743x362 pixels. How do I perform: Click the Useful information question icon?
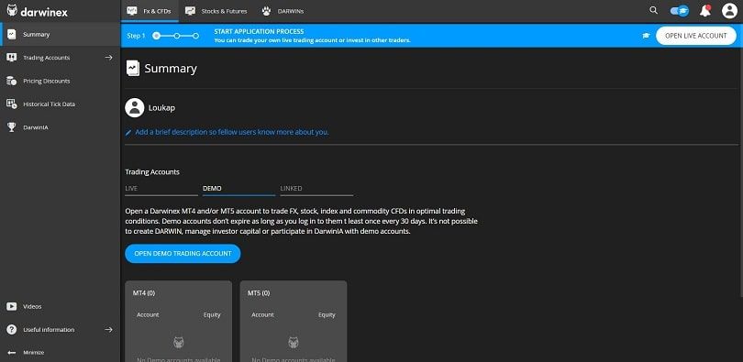[11, 330]
